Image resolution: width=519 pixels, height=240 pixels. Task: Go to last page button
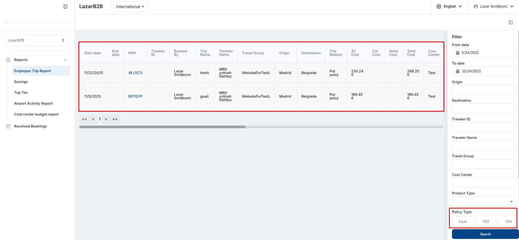point(115,119)
